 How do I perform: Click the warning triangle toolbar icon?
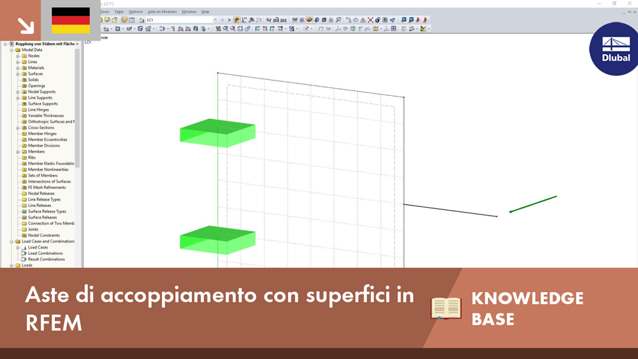[363, 20]
